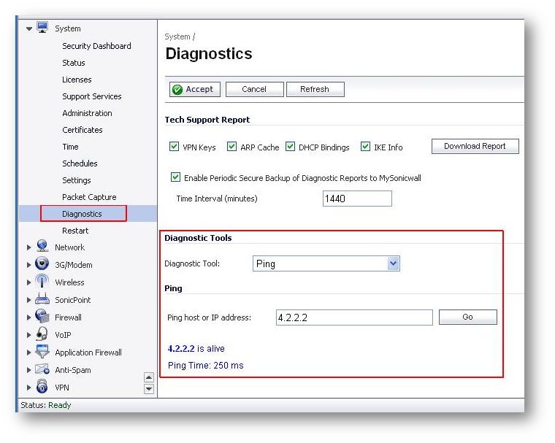The image size is (555, 443).
Task: Select Security Dashboard in System menu
Action: [96, 46]
